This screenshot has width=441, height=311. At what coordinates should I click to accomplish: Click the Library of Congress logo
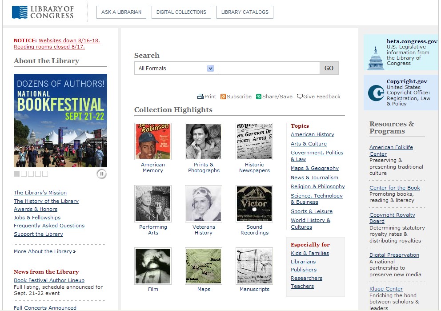coord(43,12)
